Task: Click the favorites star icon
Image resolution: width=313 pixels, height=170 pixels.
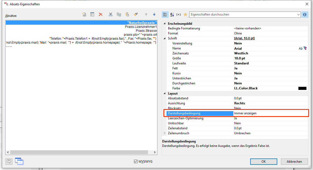Action: [185, 15]
